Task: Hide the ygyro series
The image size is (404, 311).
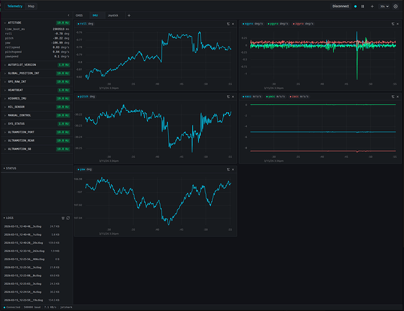Action: (271, 24)
